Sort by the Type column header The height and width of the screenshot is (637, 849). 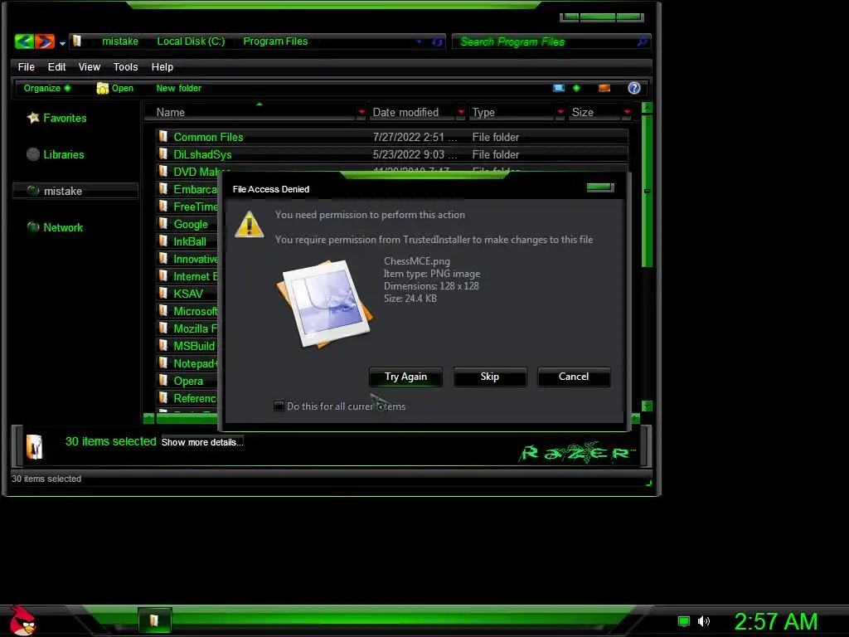click(x=512, y=113)
